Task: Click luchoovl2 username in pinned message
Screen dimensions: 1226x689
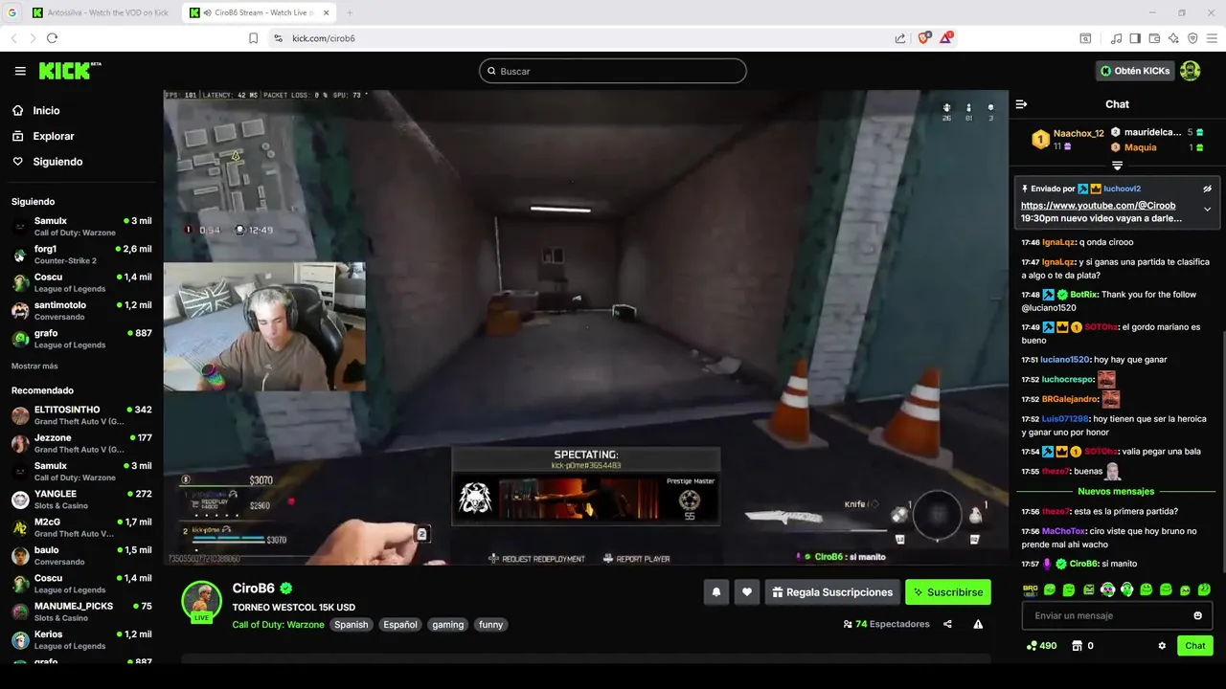Action: (1122, 189)
